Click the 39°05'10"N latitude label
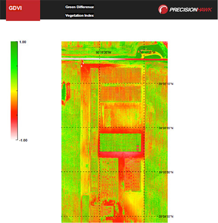 166,84
